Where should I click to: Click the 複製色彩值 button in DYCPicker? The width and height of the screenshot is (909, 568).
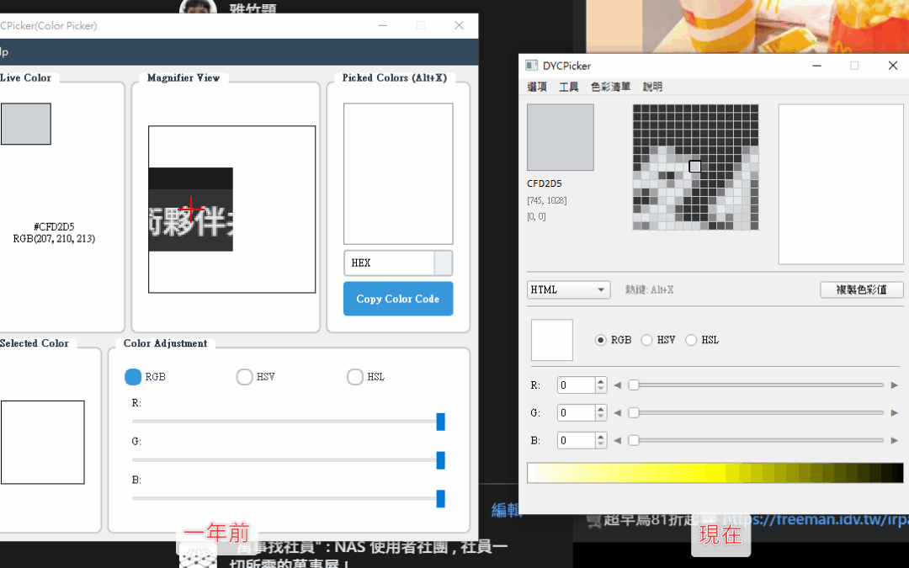tap(862, 289)
